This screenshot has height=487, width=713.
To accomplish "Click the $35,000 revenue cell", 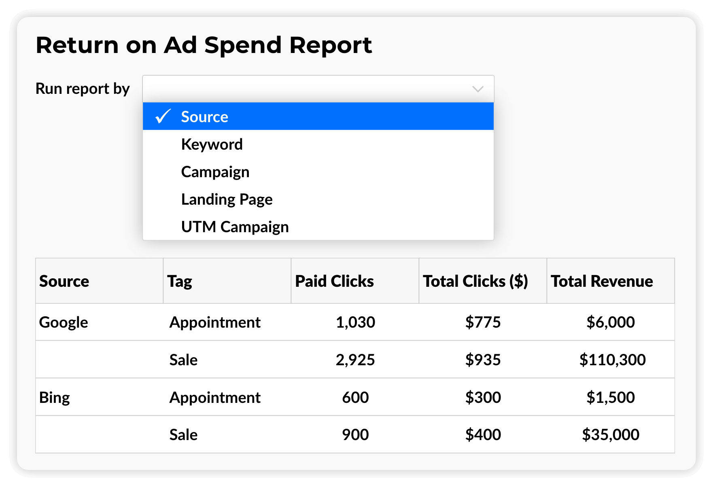I will [x=610, y=435].
